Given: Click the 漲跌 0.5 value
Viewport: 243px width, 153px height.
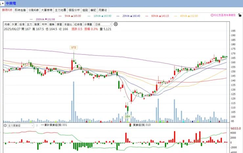Looking at the screenshot, I should [x=77, y=29].
